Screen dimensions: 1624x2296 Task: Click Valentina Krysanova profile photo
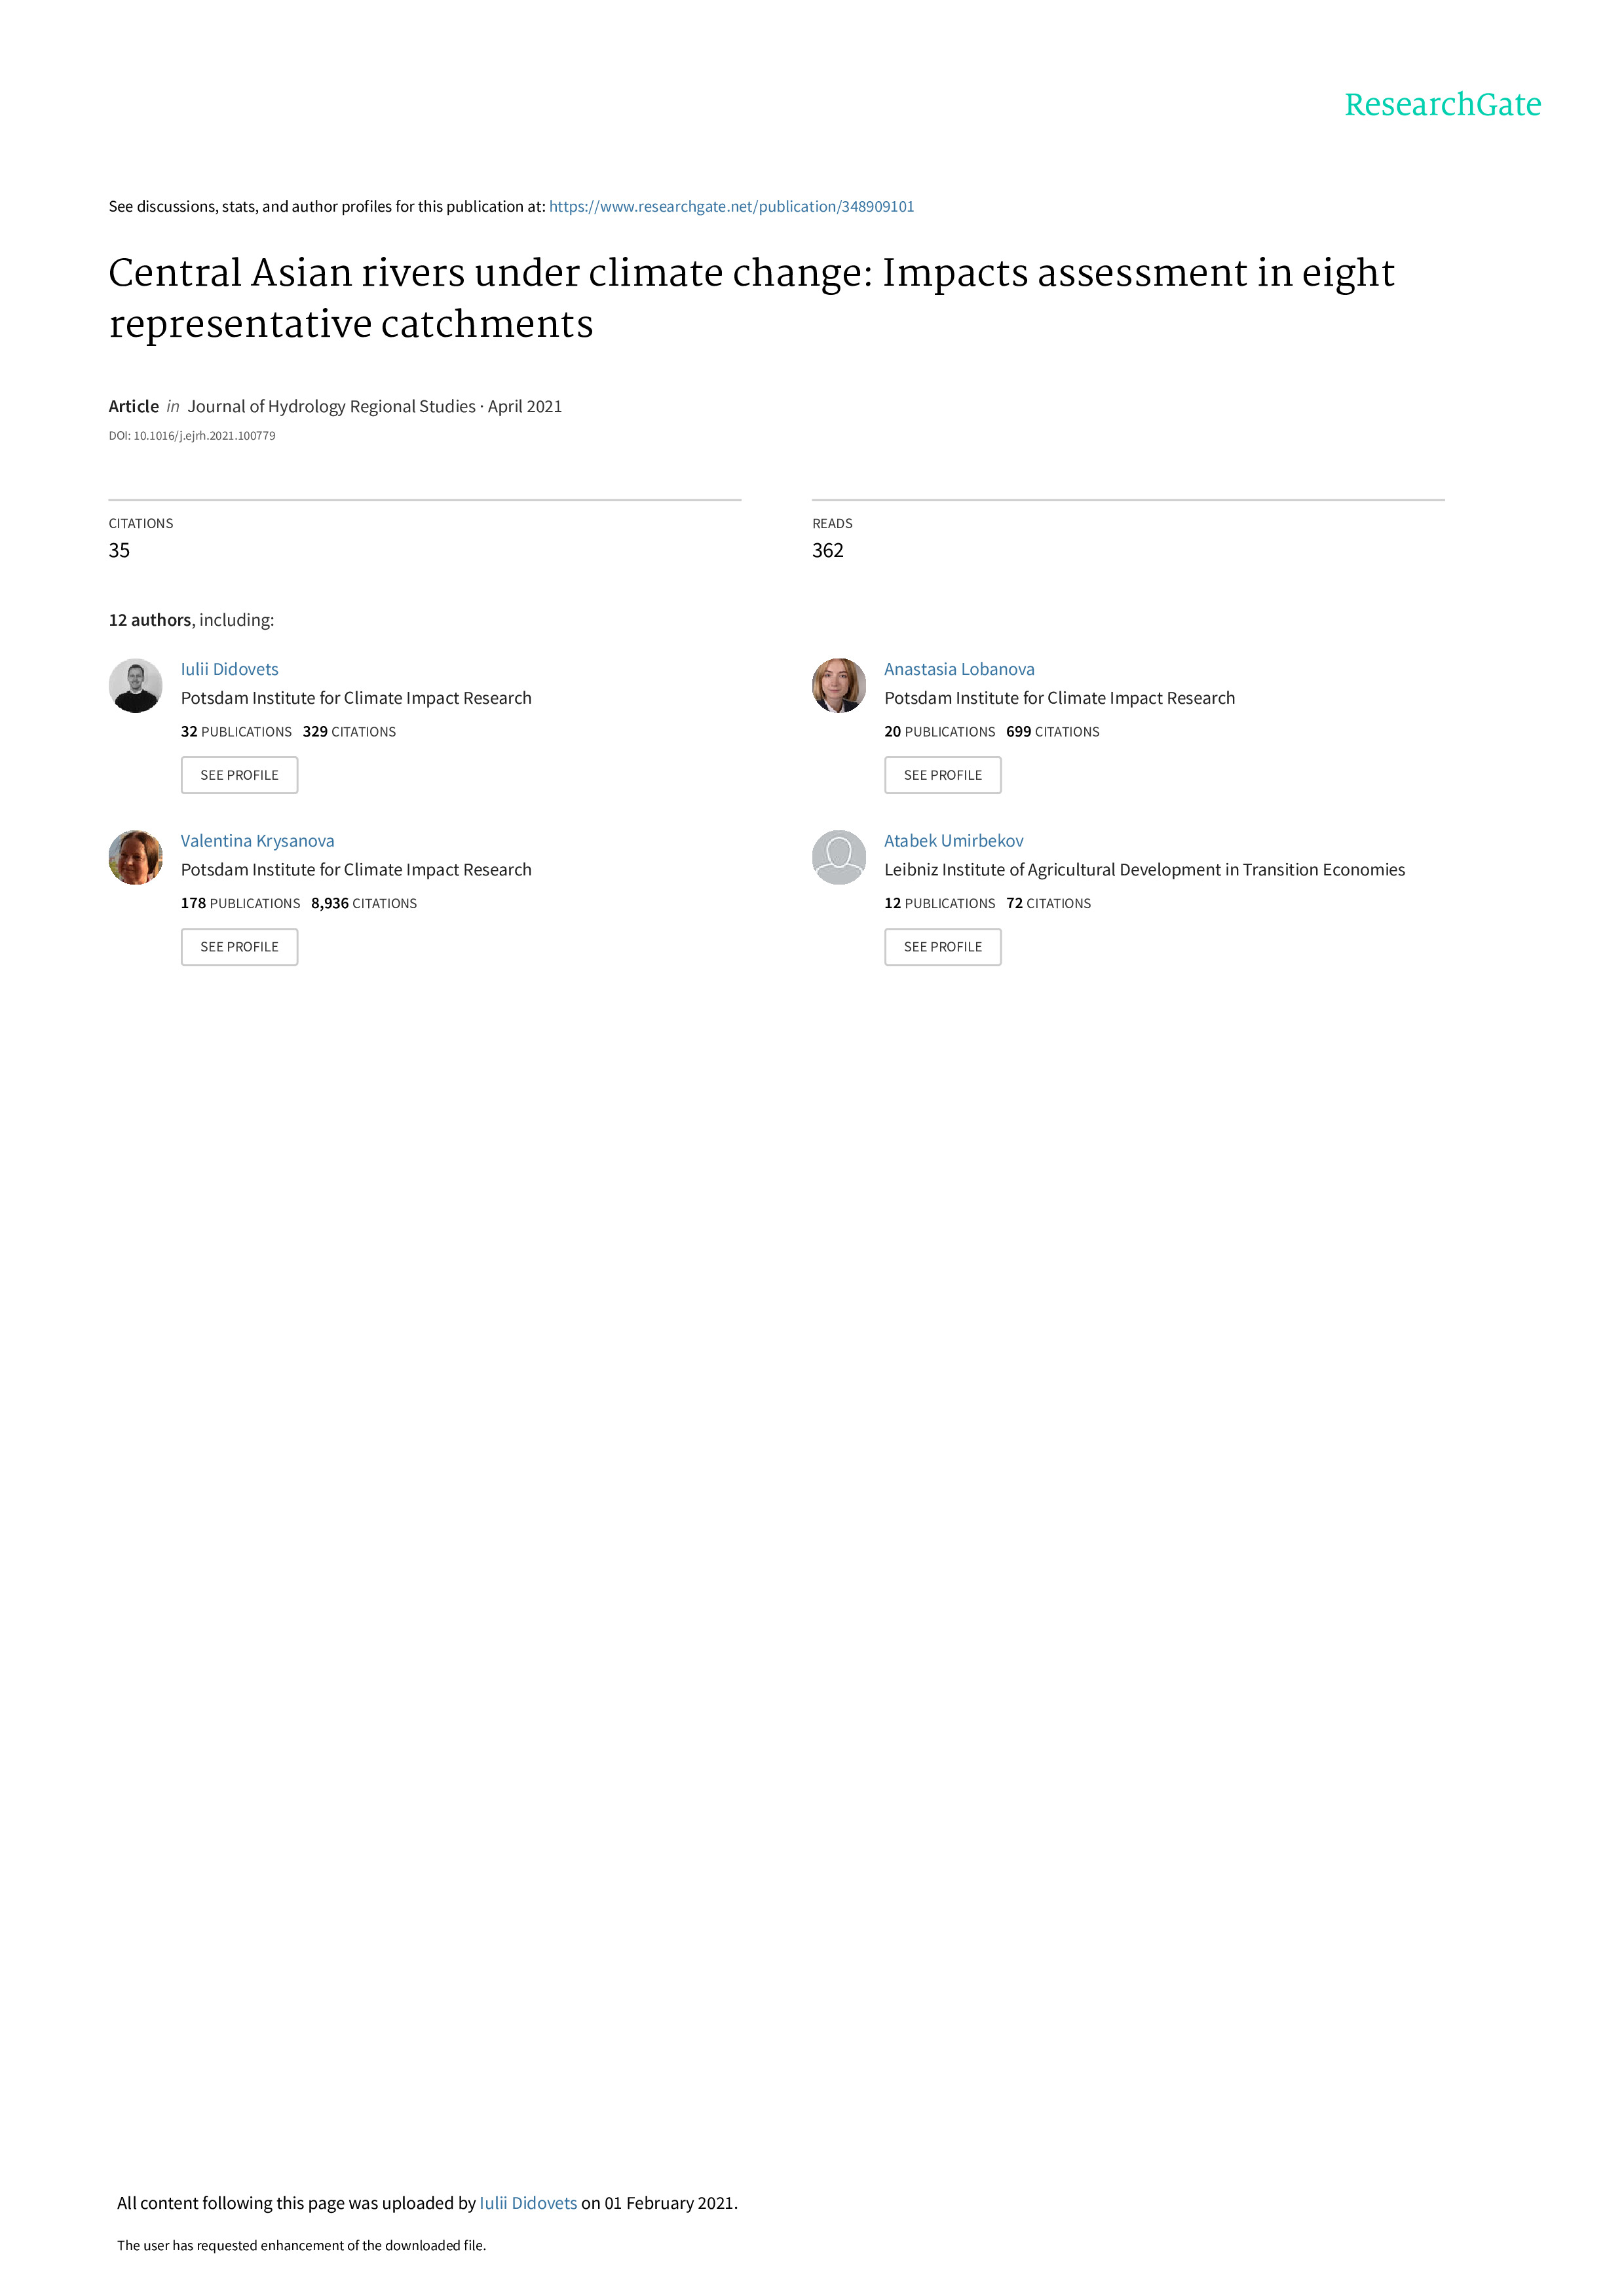135,857
